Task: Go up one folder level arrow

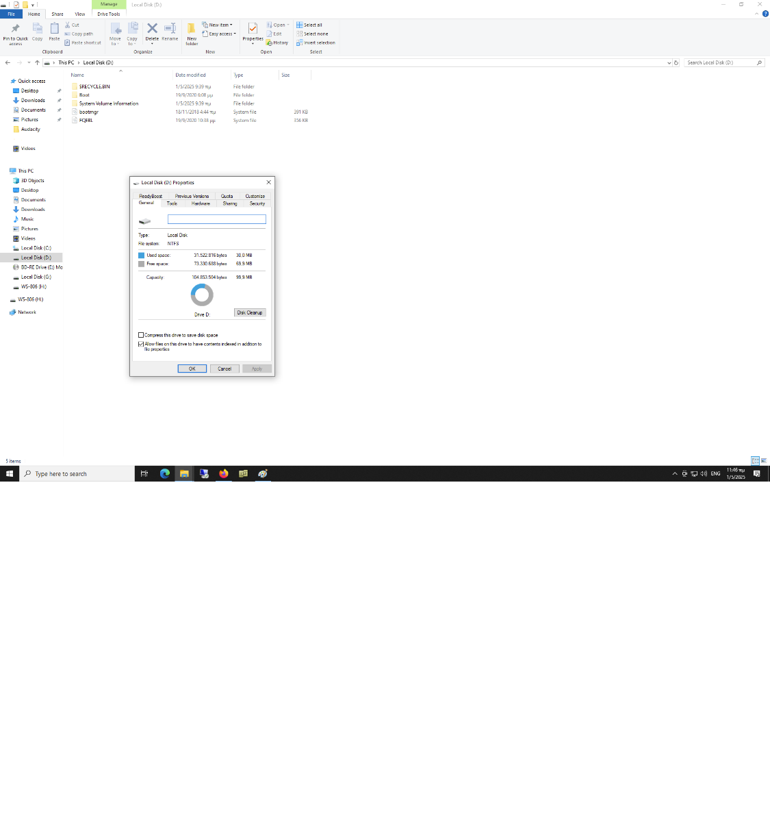Action: 38,62
